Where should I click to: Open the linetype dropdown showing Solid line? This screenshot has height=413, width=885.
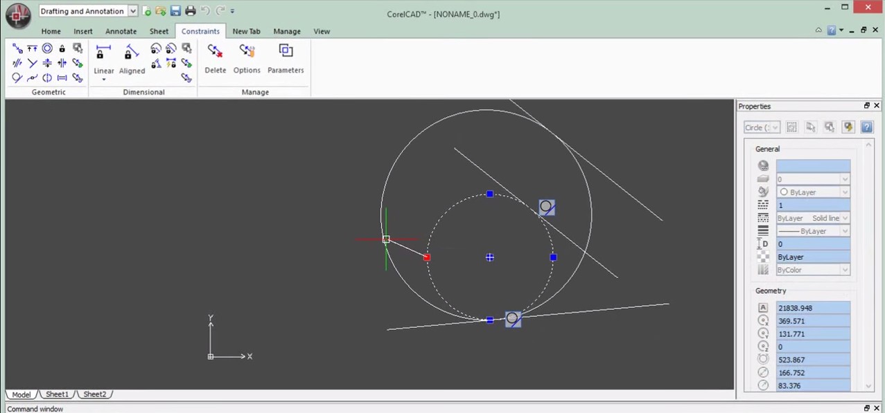[x=845, y=218]
